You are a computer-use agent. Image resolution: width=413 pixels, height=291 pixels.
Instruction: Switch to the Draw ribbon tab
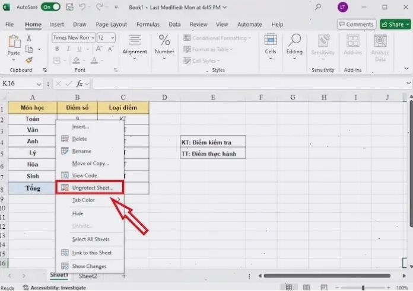click(x=80, y=24)
